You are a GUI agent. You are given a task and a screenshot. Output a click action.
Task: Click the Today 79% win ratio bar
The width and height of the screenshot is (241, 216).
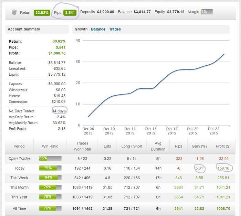[x=50, y=168]
